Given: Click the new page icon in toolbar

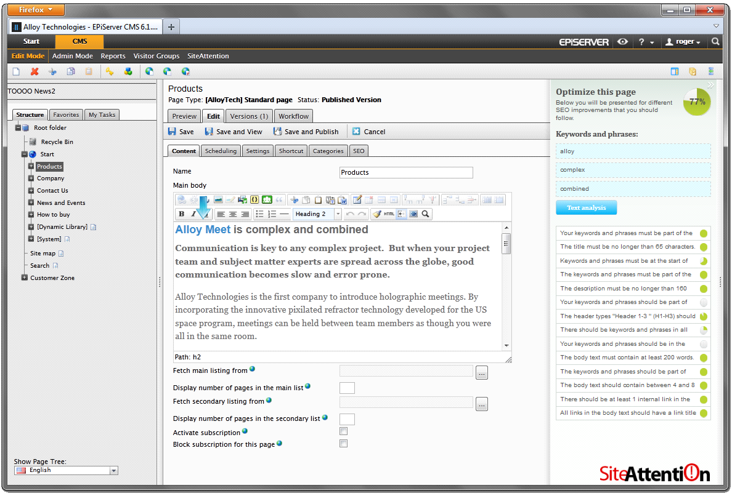Looking at the screenshot, I should pos(17,71).
